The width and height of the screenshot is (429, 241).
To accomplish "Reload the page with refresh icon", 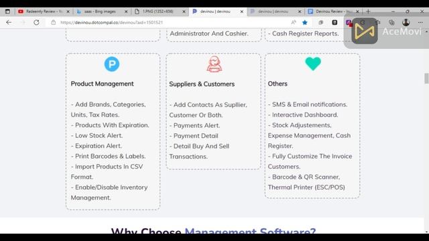I will tap(36, 22).
